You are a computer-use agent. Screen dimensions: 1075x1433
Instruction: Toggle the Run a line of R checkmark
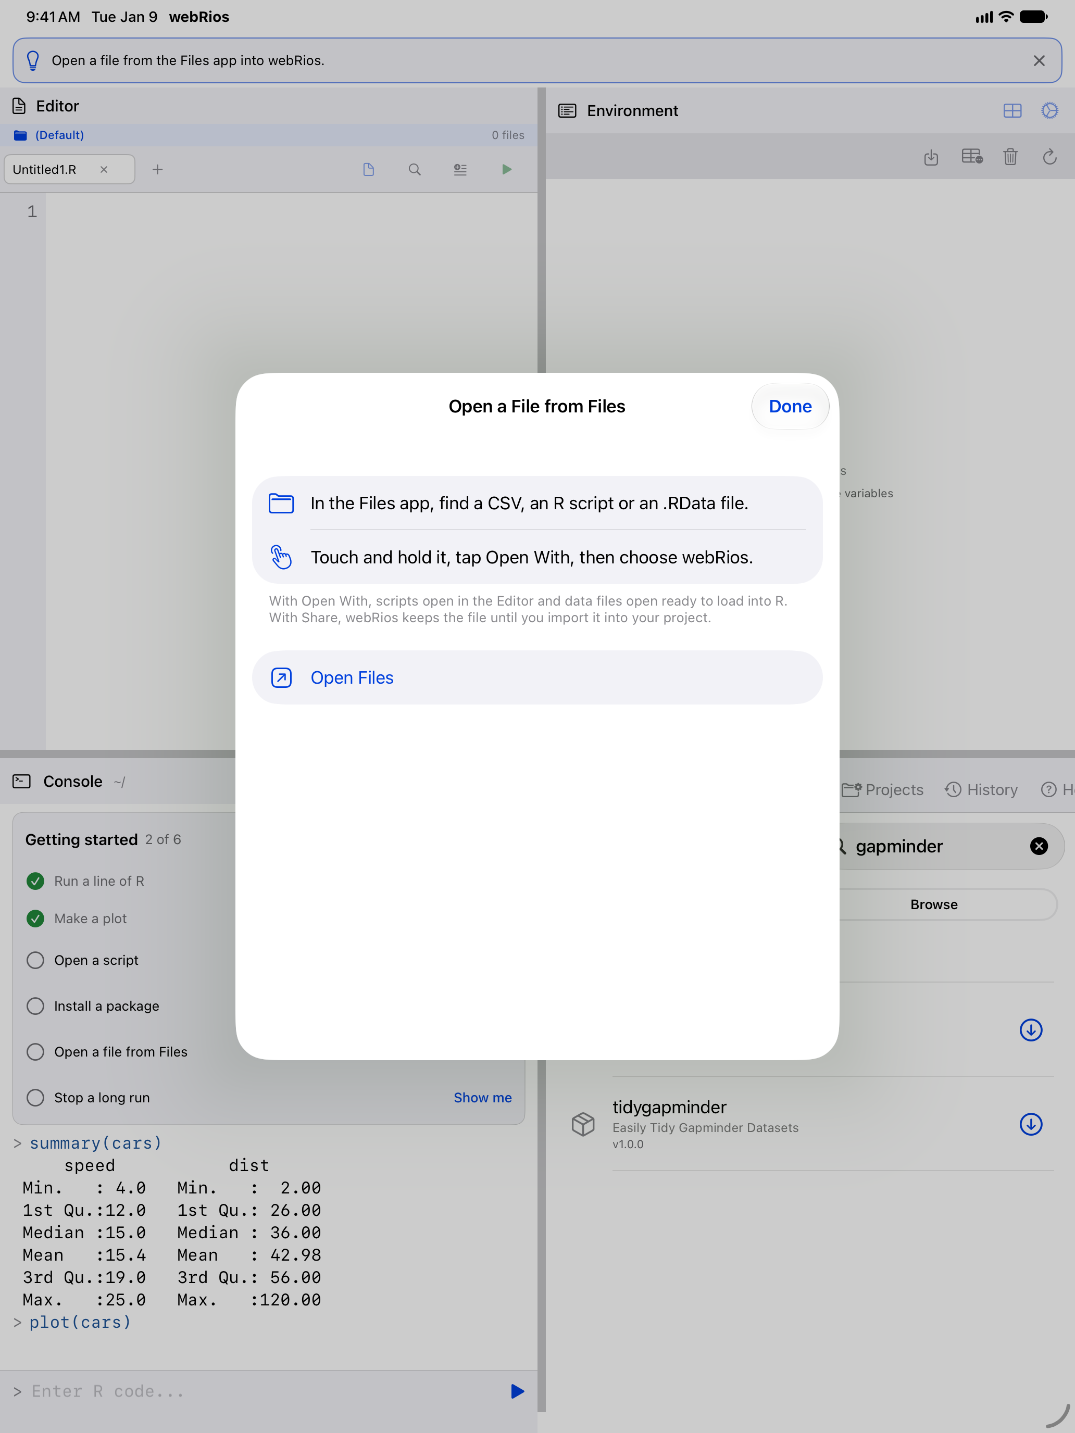[35, 881]
